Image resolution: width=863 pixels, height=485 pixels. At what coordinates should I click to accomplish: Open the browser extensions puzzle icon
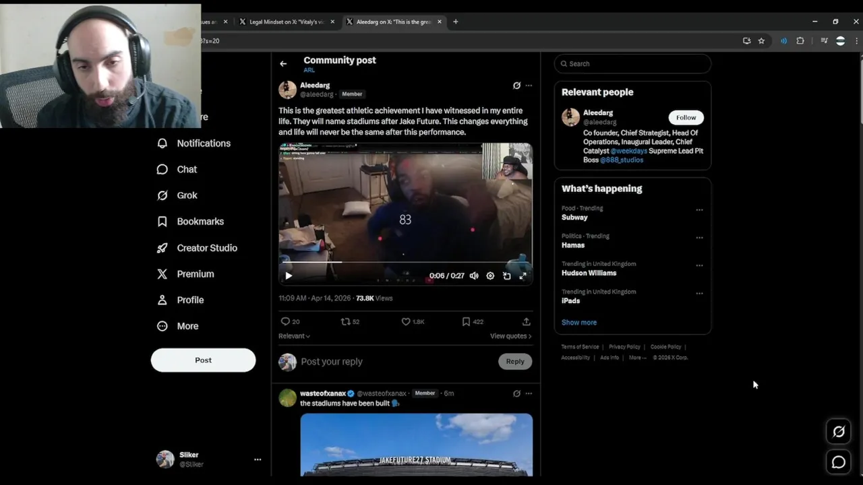pyautogui.click(x=800, y=40)
